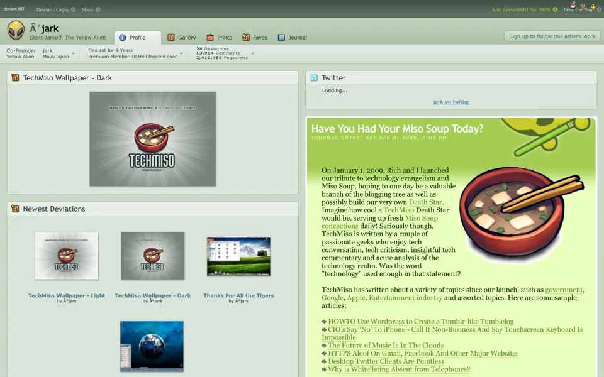The width and height of the screenshot is (604, 377).
Task: Open HOWTO Use Wordpress Tumblelog article link
Action: pyautogui.click(x=421, y=322)
